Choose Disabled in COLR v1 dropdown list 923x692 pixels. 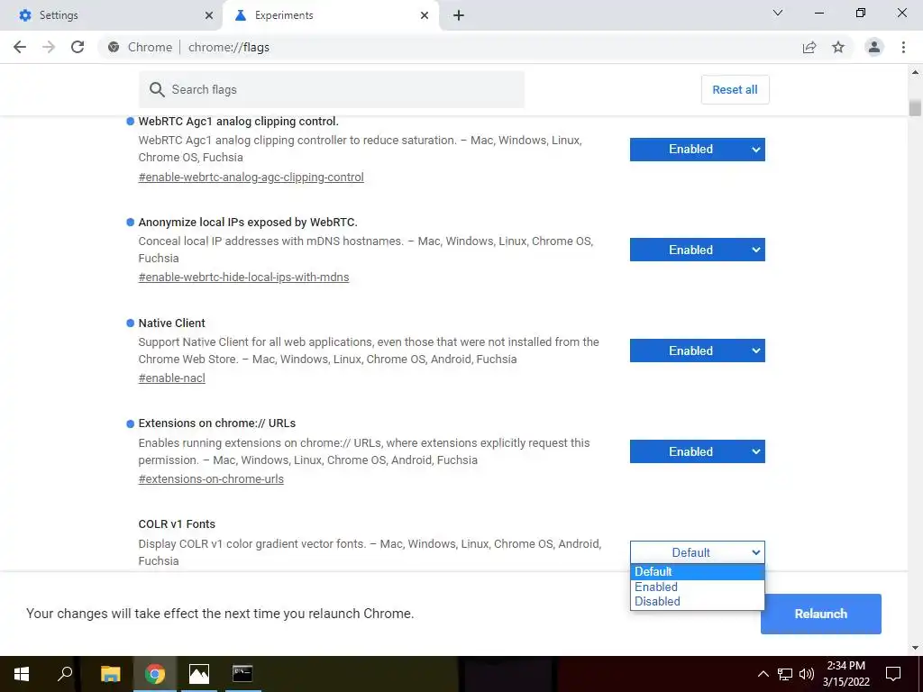[x=697, y=601]
